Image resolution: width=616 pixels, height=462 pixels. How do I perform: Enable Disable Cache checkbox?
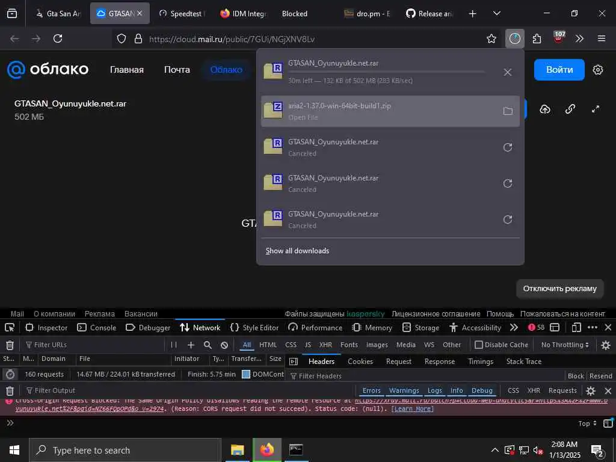pyautogui.click(x=478, y=345)
